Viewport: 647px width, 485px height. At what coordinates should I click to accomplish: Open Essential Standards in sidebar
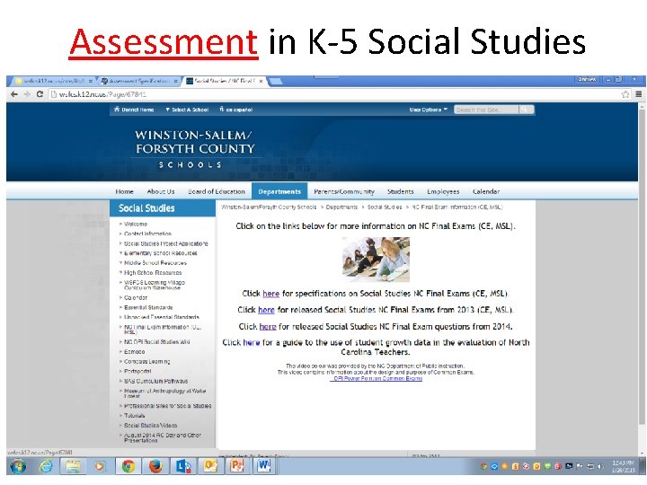(x=148, y=308)
